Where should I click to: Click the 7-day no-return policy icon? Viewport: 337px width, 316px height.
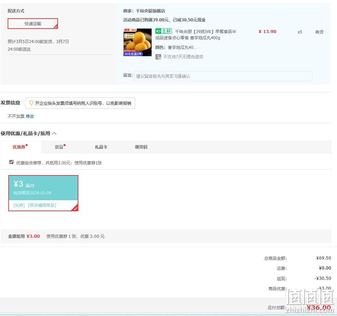[x=158, y=57]
